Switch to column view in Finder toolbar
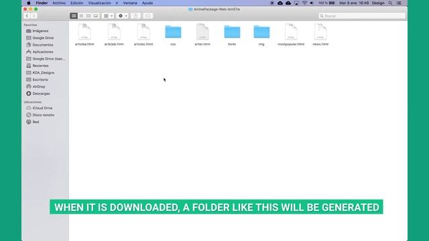The width and height of the screenshot is (429, 241). 88,16
